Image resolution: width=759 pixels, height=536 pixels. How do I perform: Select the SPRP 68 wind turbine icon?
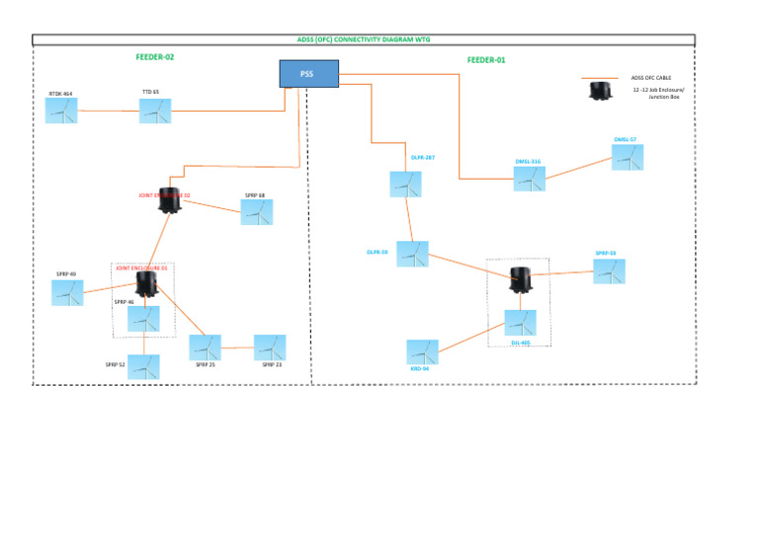tap(257, 212)
